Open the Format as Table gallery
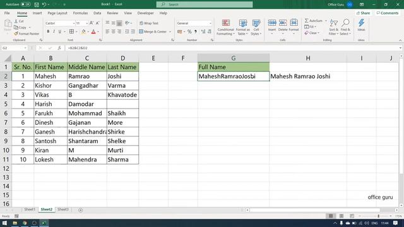This screenshot has width=404, height=227. pos(242,27)
